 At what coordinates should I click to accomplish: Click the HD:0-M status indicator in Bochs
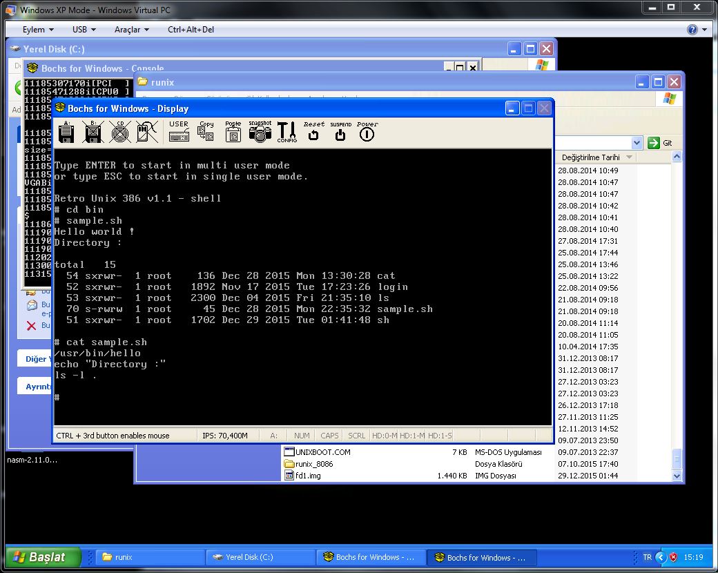(385, 436)
